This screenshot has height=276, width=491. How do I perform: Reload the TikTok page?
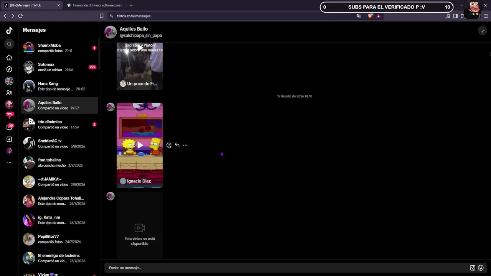[20, 16]
